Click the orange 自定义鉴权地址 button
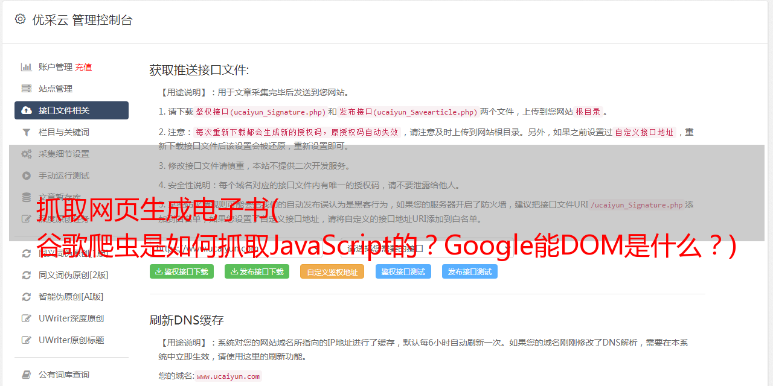The image size is (773, 386). pos(332,271)
